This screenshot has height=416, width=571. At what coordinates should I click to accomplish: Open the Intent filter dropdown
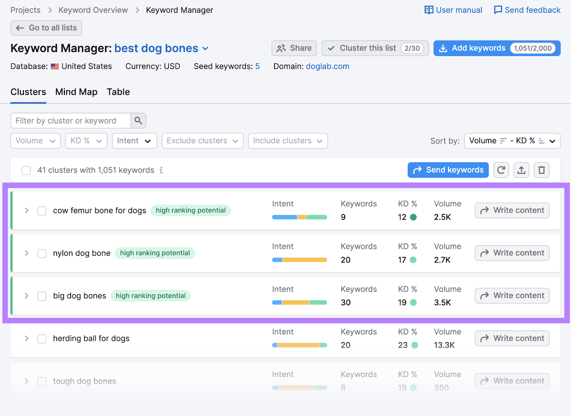(x=135, y=141)
